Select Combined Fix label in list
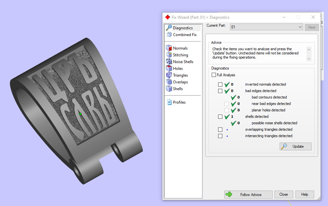328x206 pixels. (x=185, y=35)
